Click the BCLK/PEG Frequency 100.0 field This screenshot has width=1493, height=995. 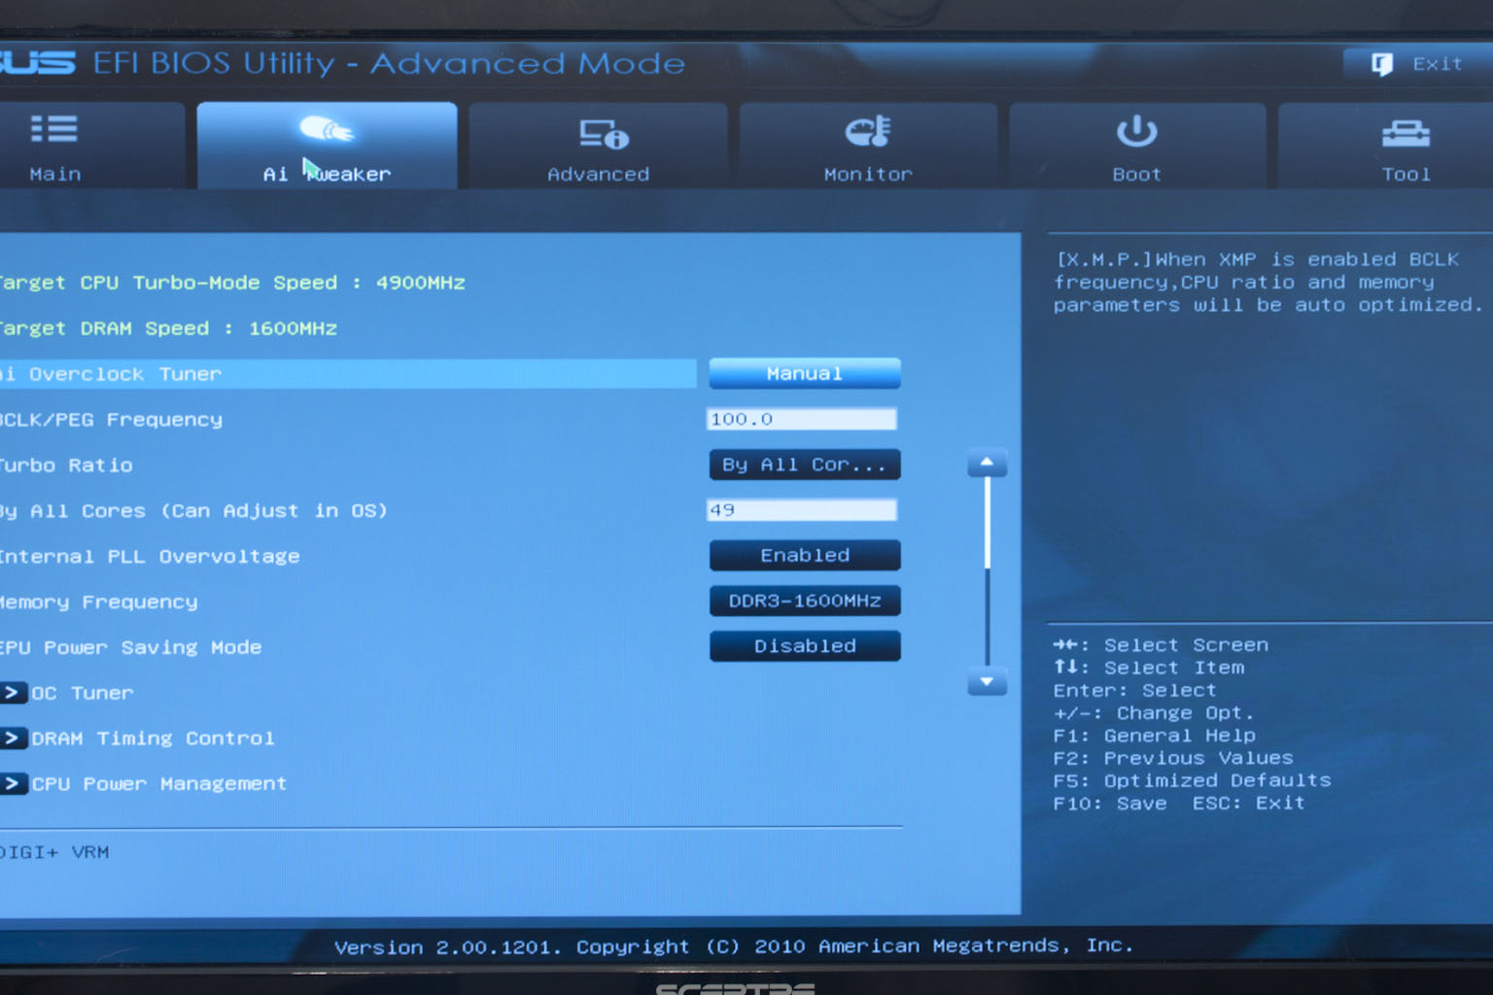(x=802, y=419)
